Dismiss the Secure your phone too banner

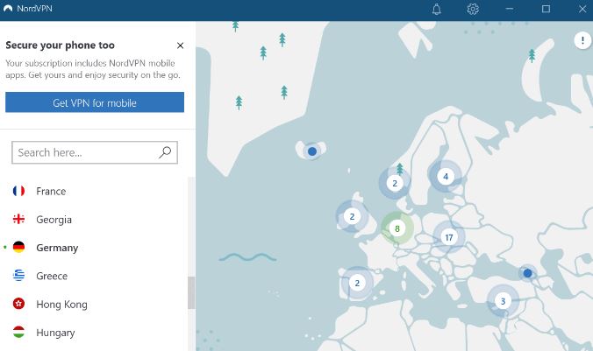pyautogui.click(x=180, y=46)
